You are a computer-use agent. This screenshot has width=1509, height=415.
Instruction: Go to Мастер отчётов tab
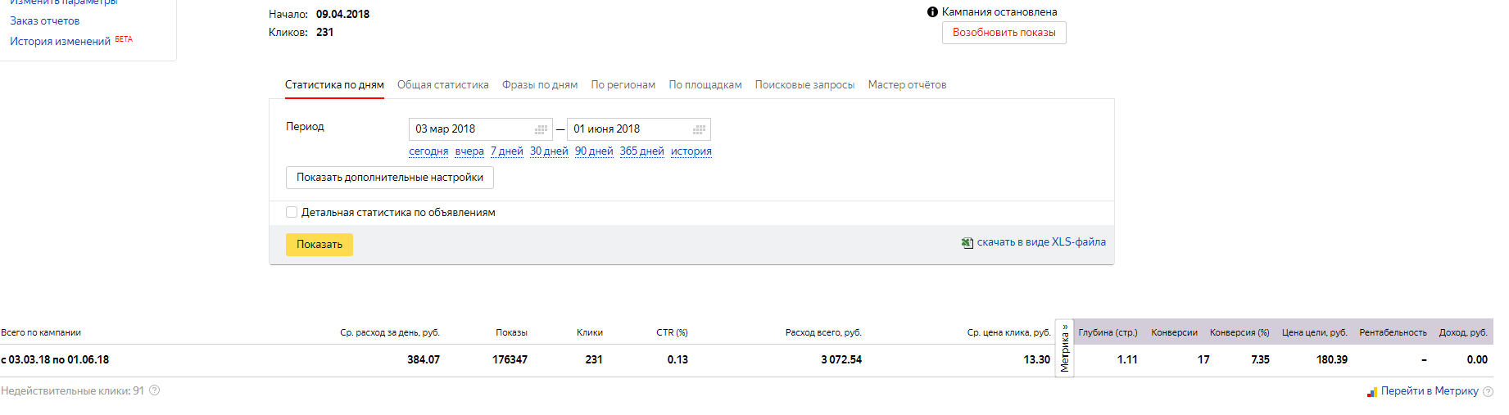coord(907,85)
